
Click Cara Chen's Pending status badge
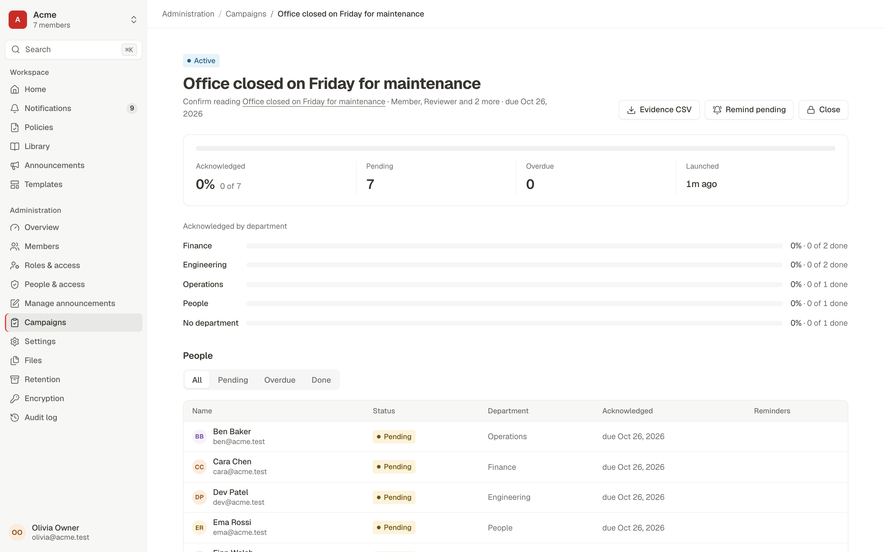coord(394,466)
